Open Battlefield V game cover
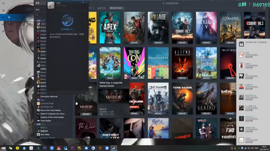Screen dimensions: 270x151 206,28
